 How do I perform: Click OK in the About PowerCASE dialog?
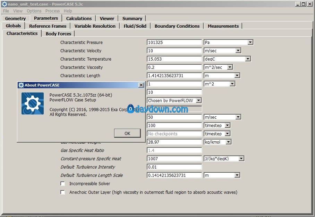point(127,134)
